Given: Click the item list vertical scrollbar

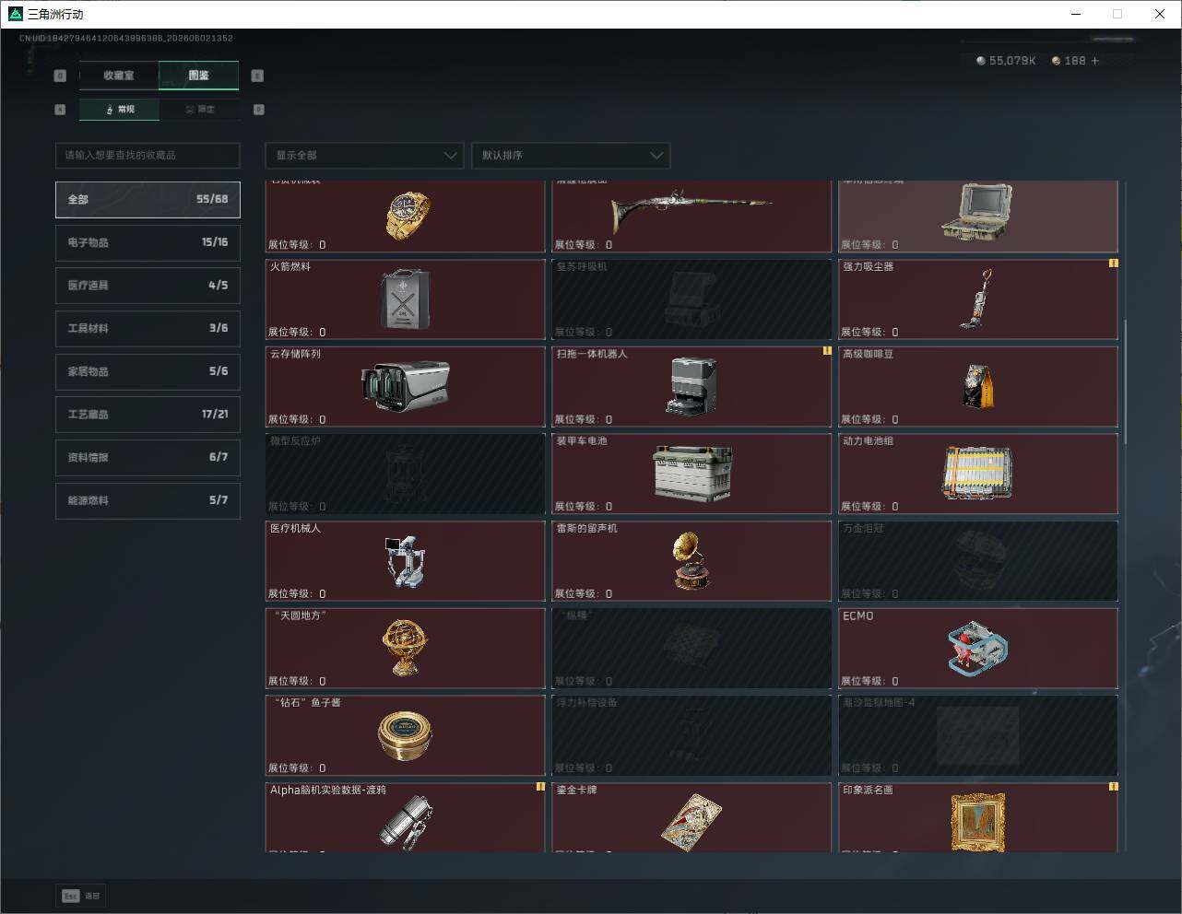Looking at the screenshot, I should click(x=1125, y=382).
